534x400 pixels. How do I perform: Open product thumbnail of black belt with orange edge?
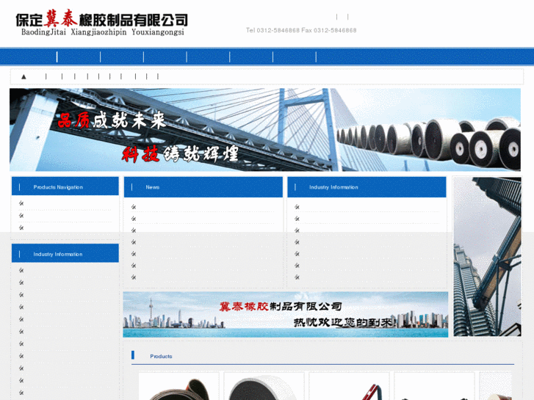pyautogui.click(x=178, y=386)
